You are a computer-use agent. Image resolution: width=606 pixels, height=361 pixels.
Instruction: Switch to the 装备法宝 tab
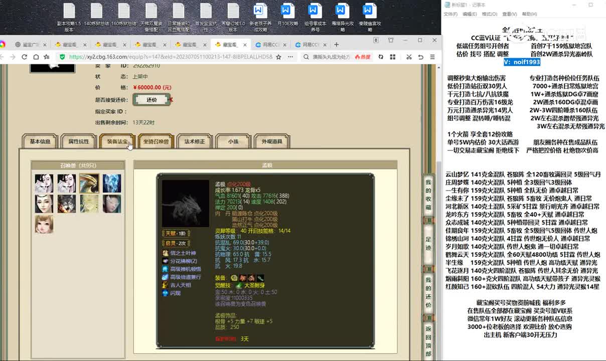[x=116, y=142]
